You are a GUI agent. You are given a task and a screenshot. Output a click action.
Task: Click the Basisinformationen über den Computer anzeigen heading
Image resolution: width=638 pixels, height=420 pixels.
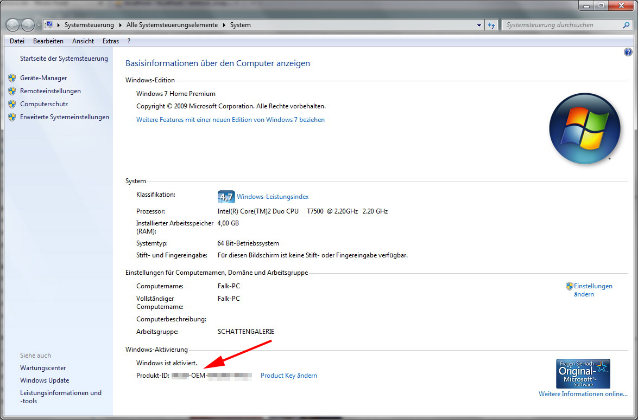click(x=218, y=63)
